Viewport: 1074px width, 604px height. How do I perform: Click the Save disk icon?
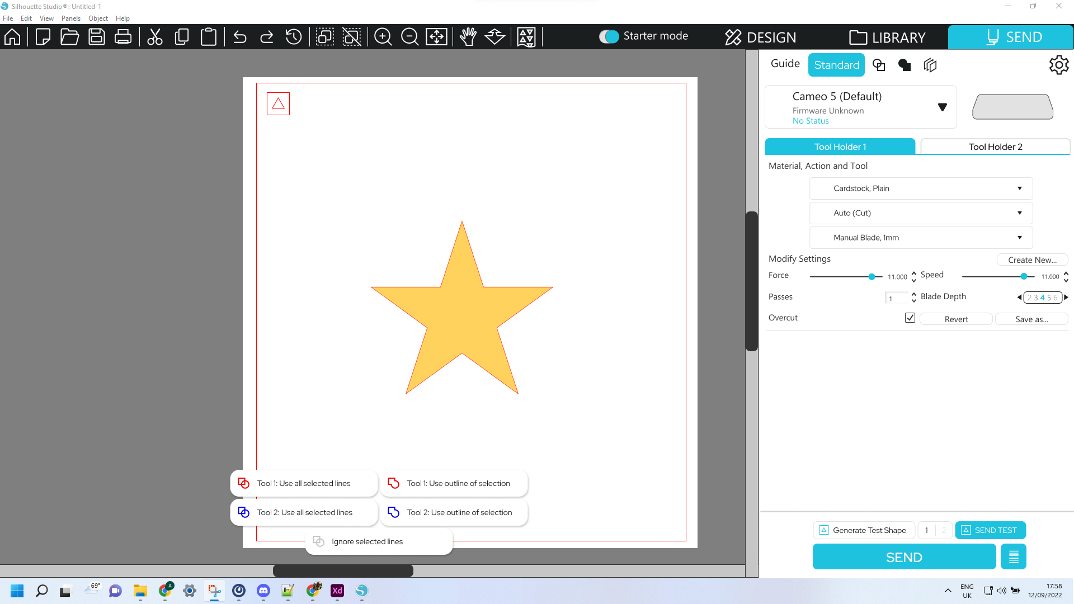point(97,37)
